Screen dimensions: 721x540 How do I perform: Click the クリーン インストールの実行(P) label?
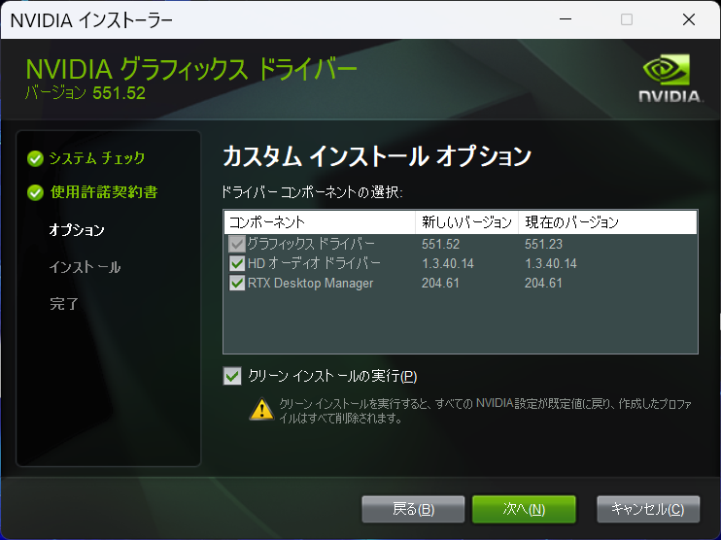click(332, 376)
